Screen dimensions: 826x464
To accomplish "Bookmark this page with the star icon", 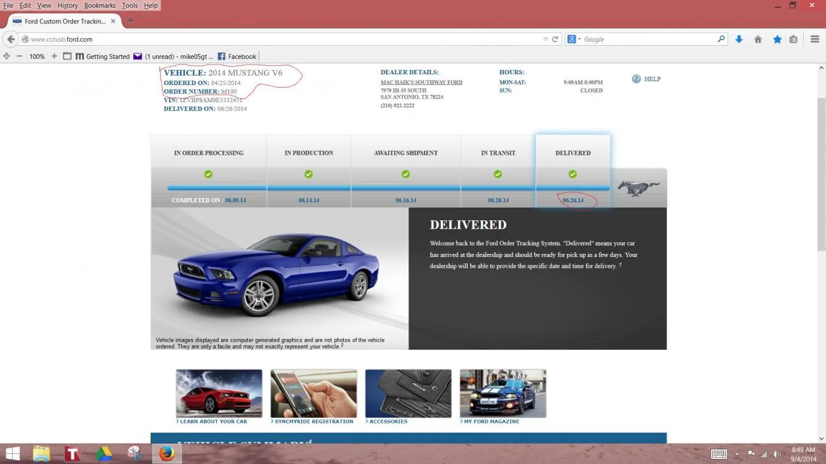I will (777, 39).
